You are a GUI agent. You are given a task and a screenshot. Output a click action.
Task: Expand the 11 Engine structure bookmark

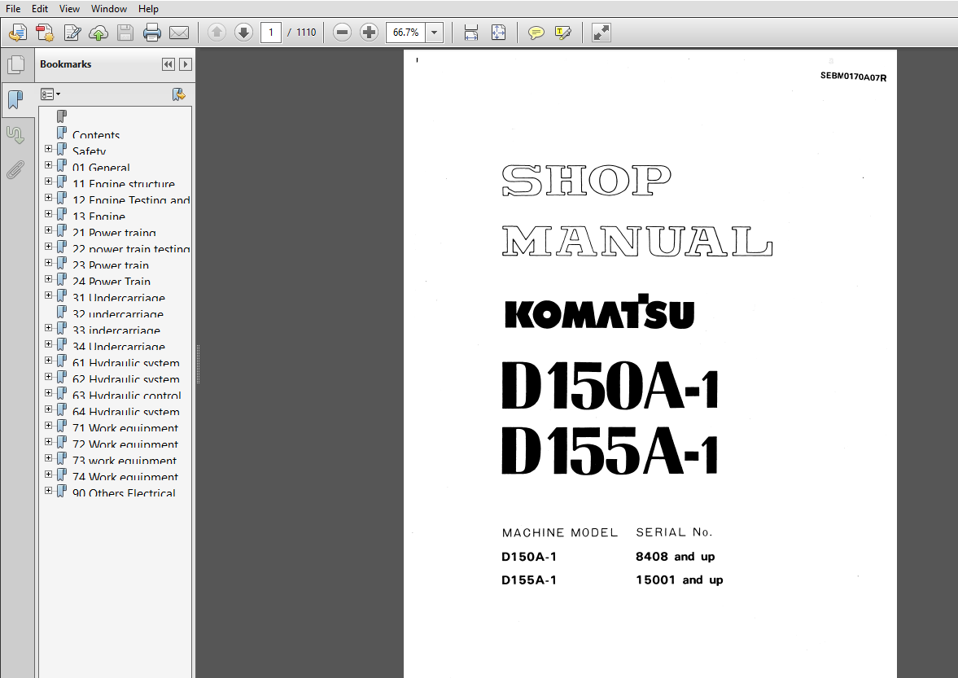(48, 182)
